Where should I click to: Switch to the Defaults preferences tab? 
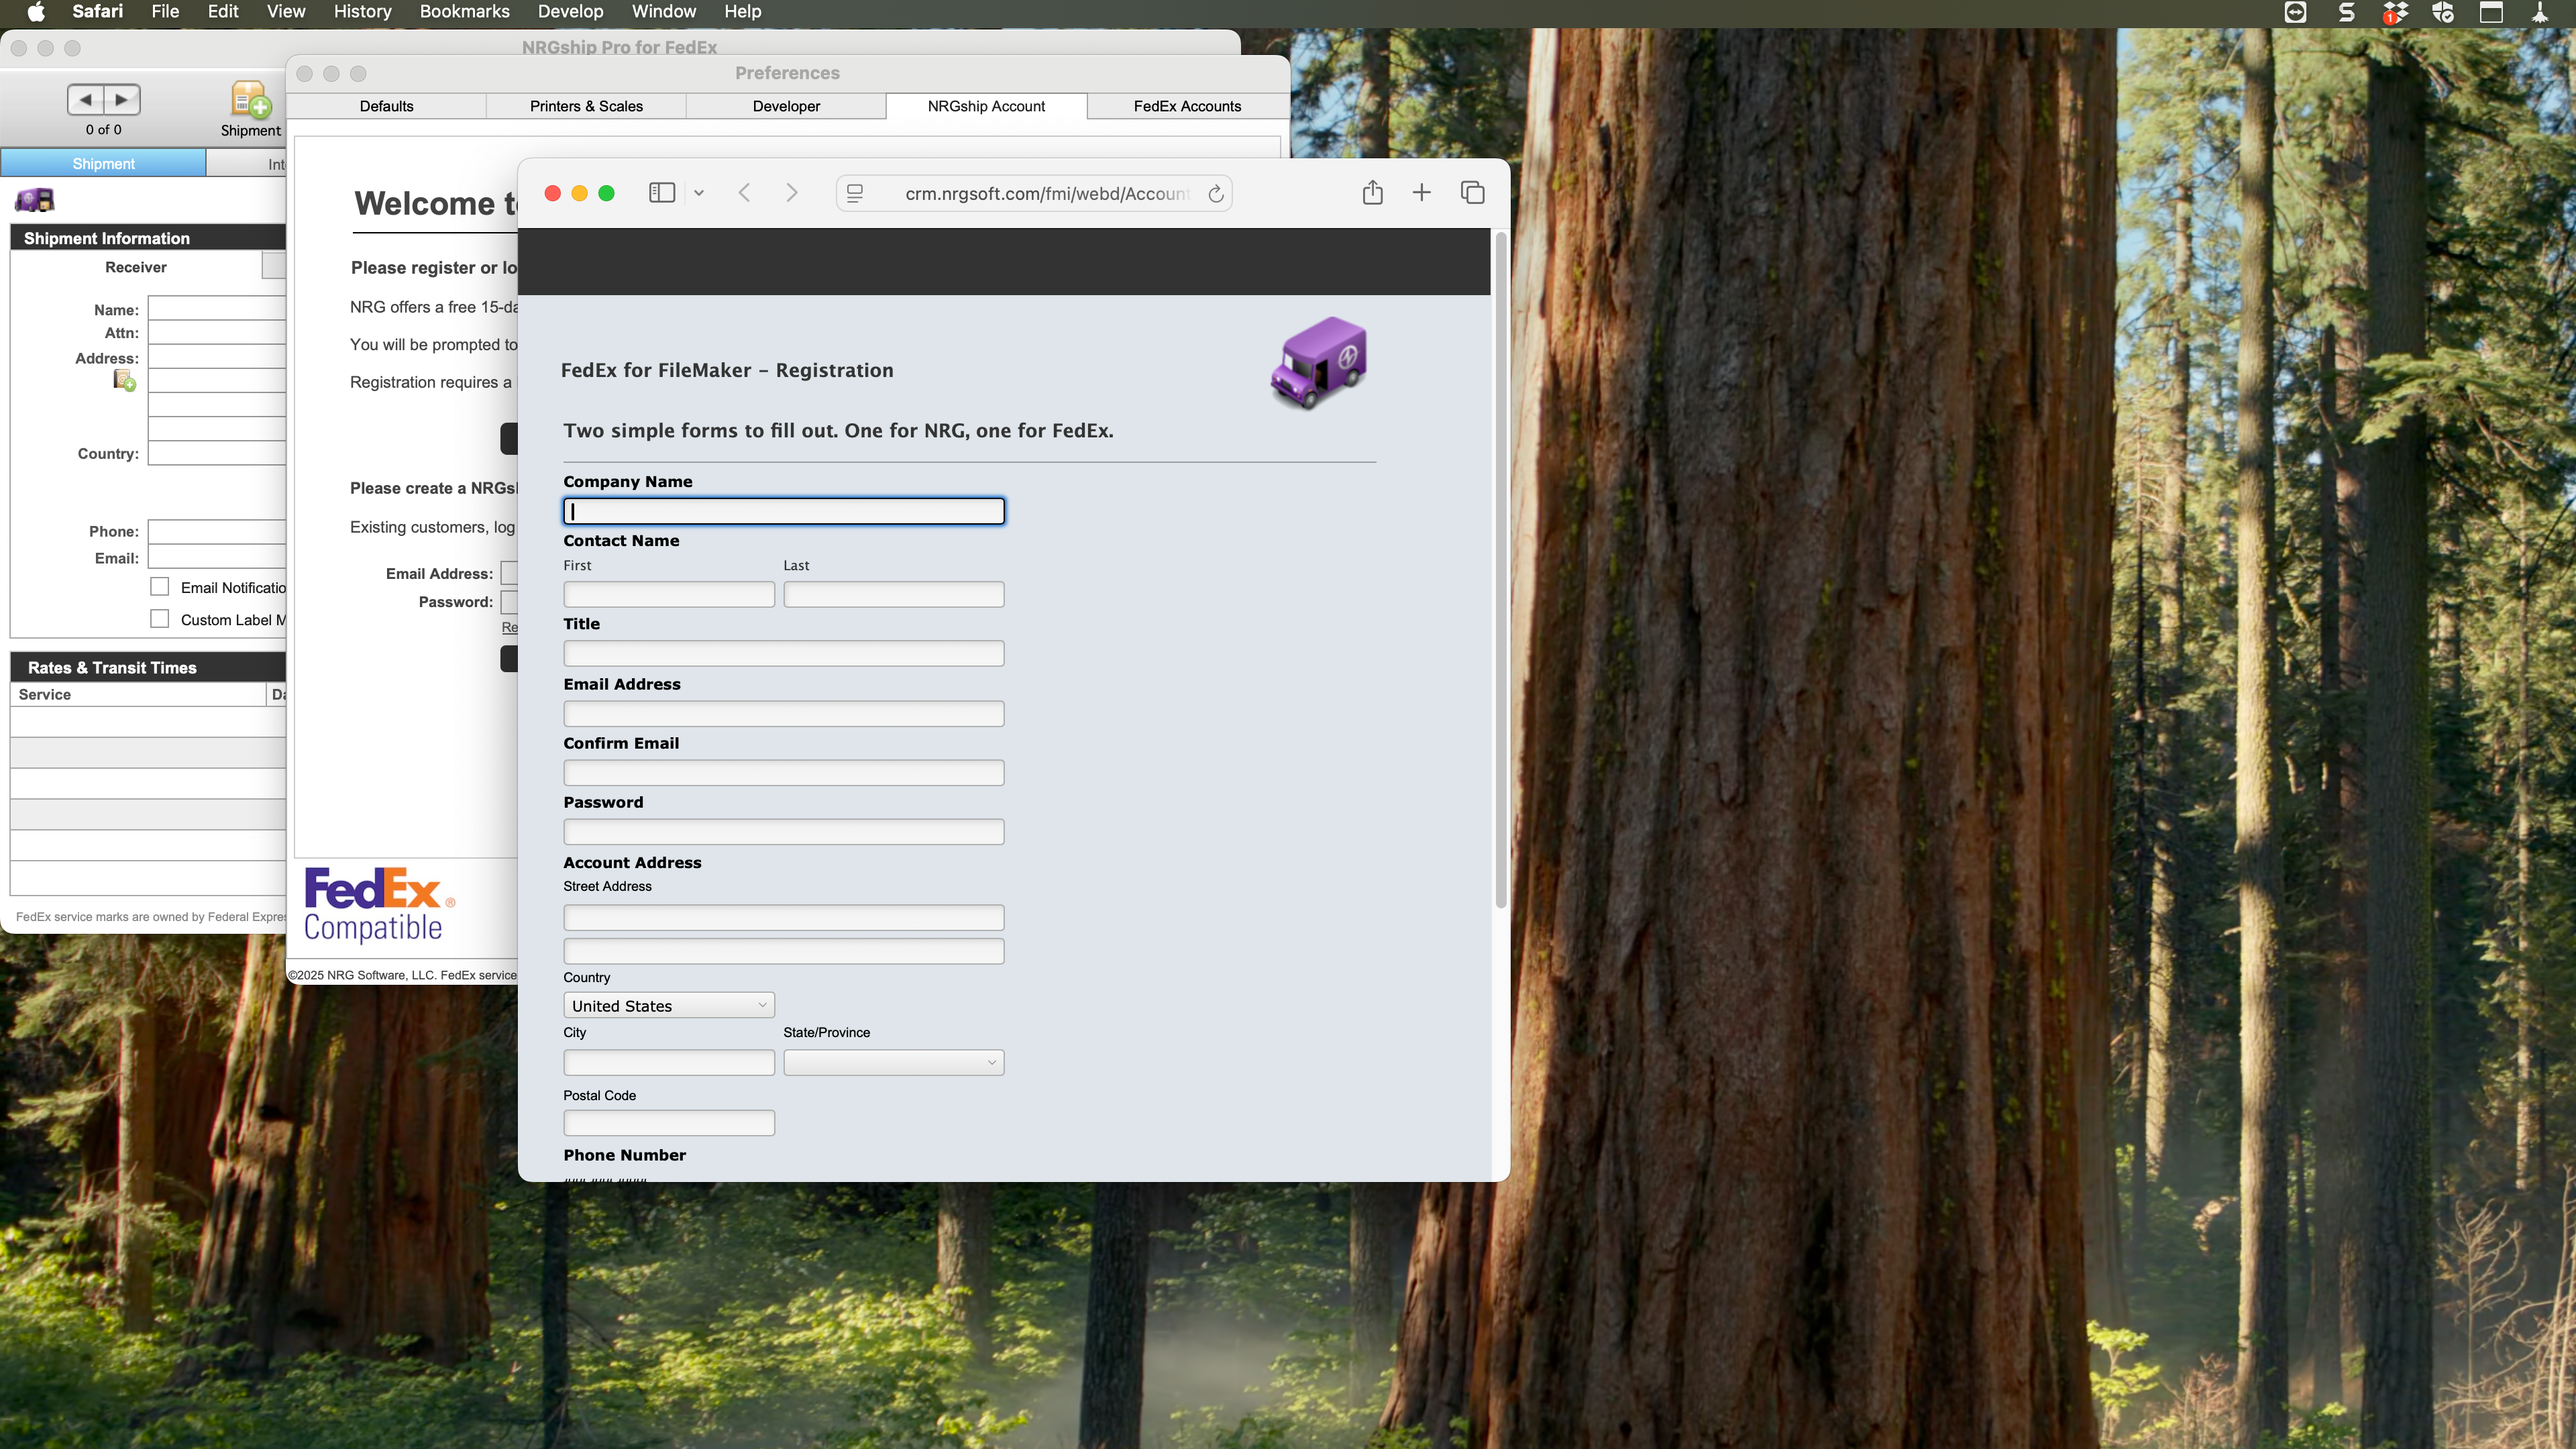[x=386, y=106]
